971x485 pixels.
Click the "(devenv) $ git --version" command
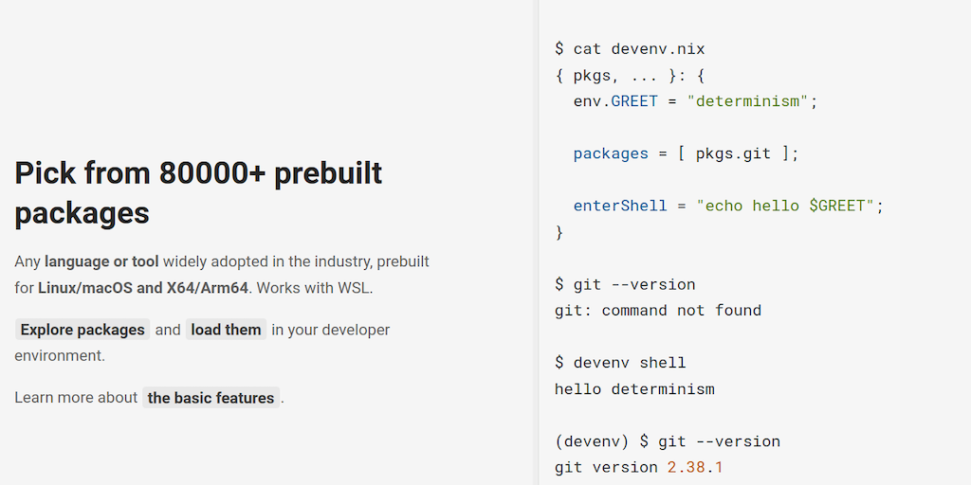(668, 441)
